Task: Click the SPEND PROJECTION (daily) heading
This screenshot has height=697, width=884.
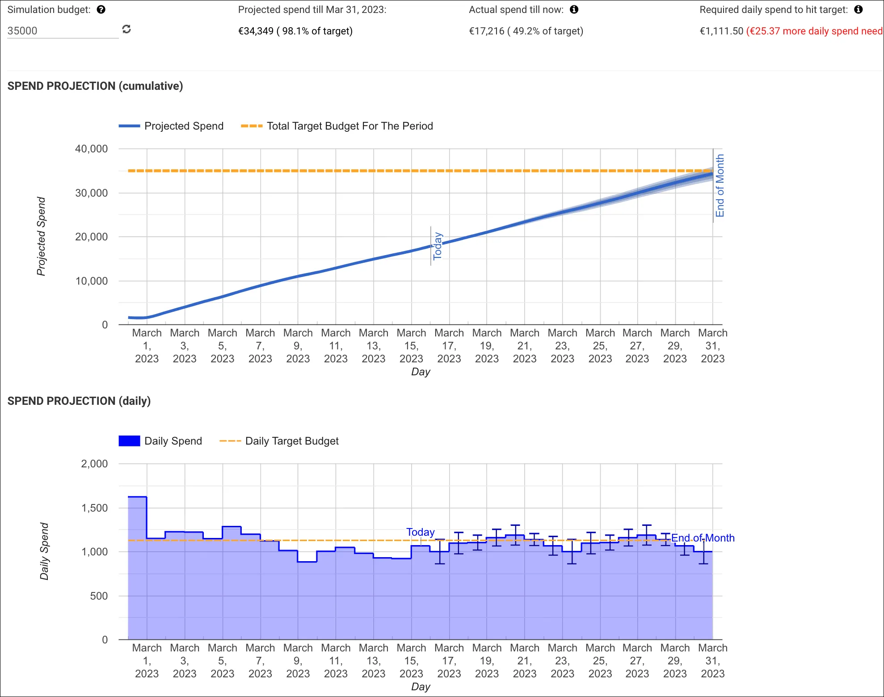Action: coord(79,401)
